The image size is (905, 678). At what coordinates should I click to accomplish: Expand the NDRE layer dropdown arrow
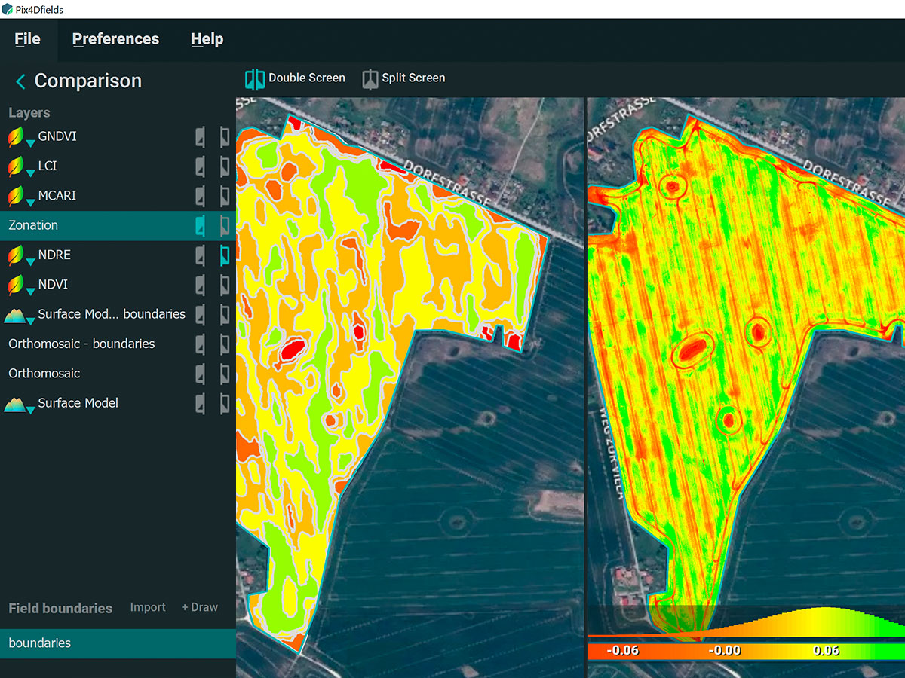(31, 261)
